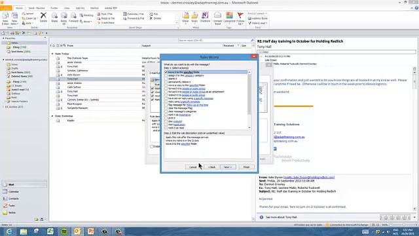The height and width of the screenshot is (236, 419).
Task: Switch to the Add-Ins tab
Action: [80, 9]
